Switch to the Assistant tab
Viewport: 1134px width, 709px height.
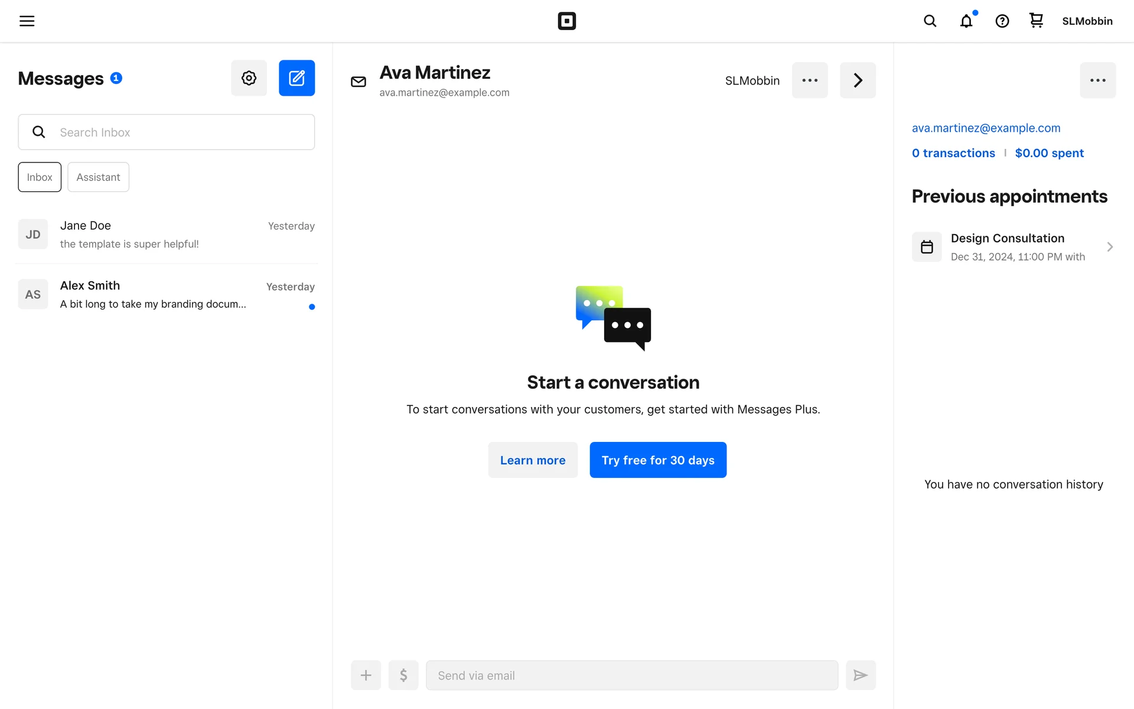[x=98, y=177]
